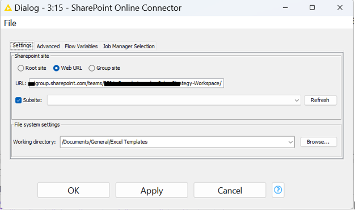The width and height of the screenshot is (359, 210).
Task: Click the Apply button
Action: (151, 190)
